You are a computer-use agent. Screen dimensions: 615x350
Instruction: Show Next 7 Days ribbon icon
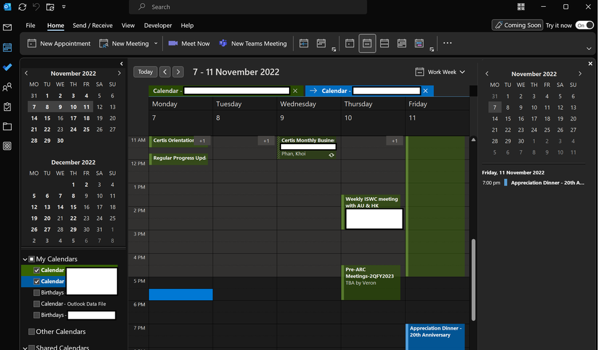coord(321,44)
